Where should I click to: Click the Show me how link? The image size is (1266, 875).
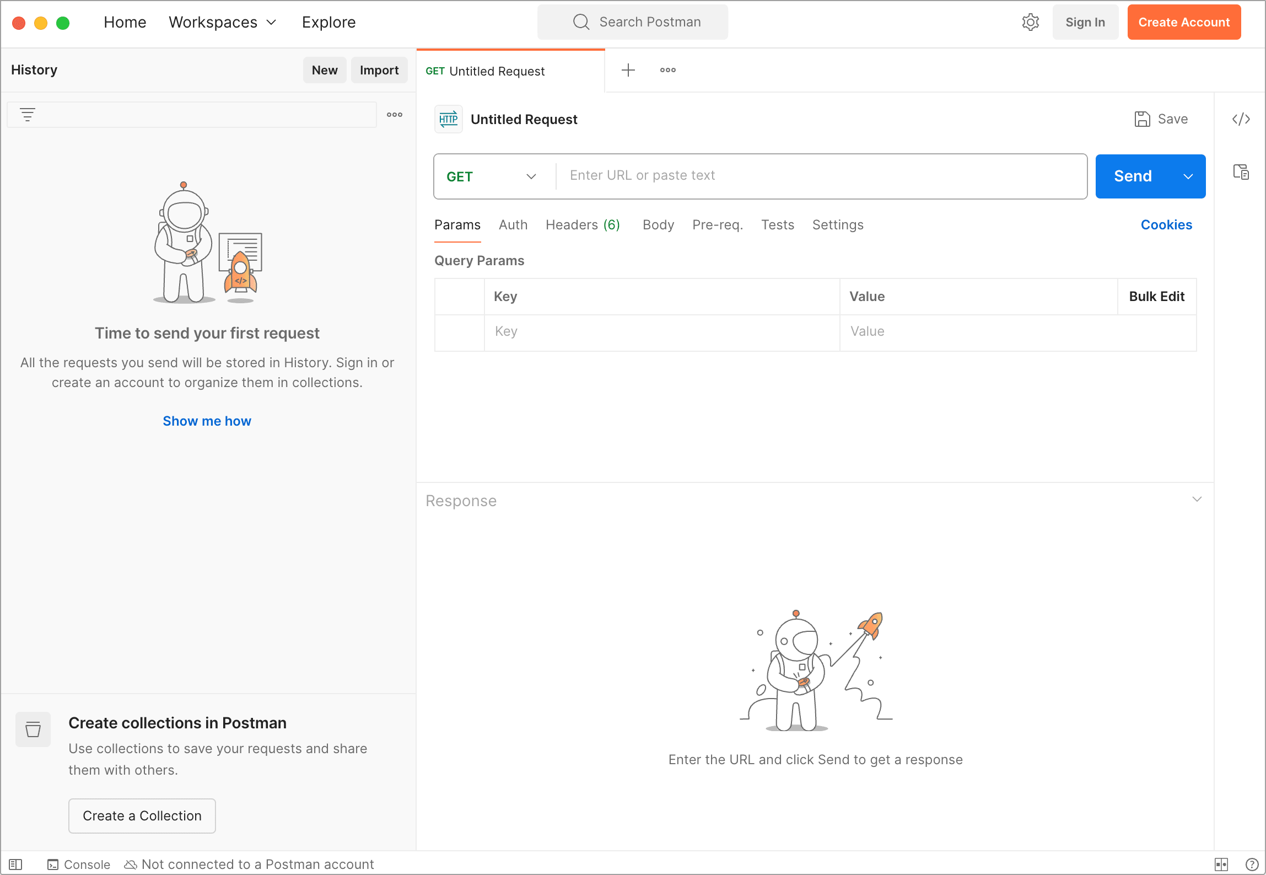[207, 421]
